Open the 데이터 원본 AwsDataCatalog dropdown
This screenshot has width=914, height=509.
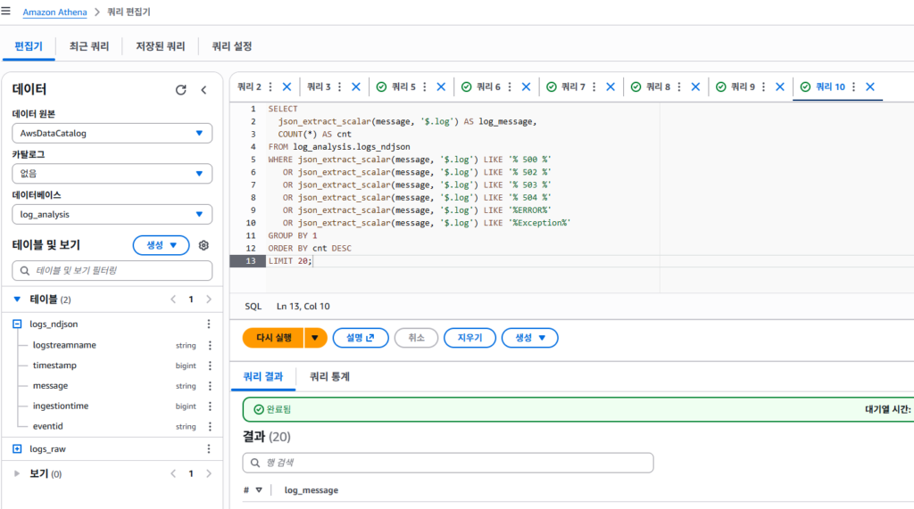[x=112, y=134]
